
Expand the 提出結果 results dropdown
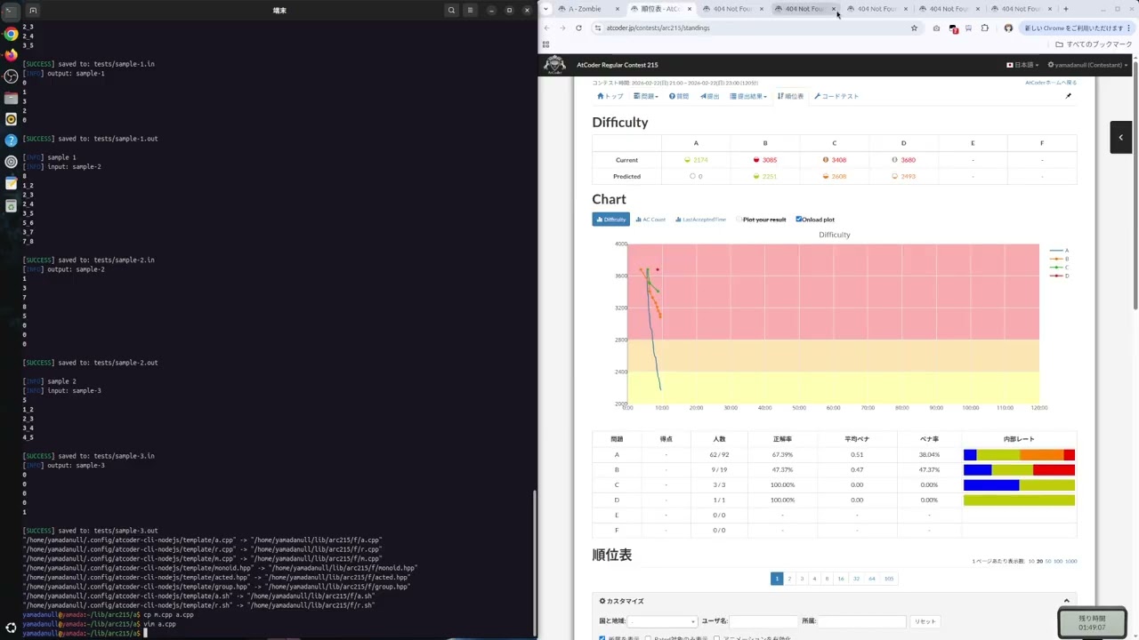(748, 96)
